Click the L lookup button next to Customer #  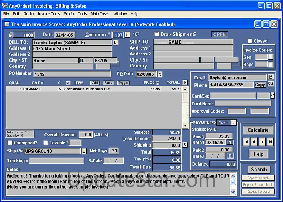(127, 35)
